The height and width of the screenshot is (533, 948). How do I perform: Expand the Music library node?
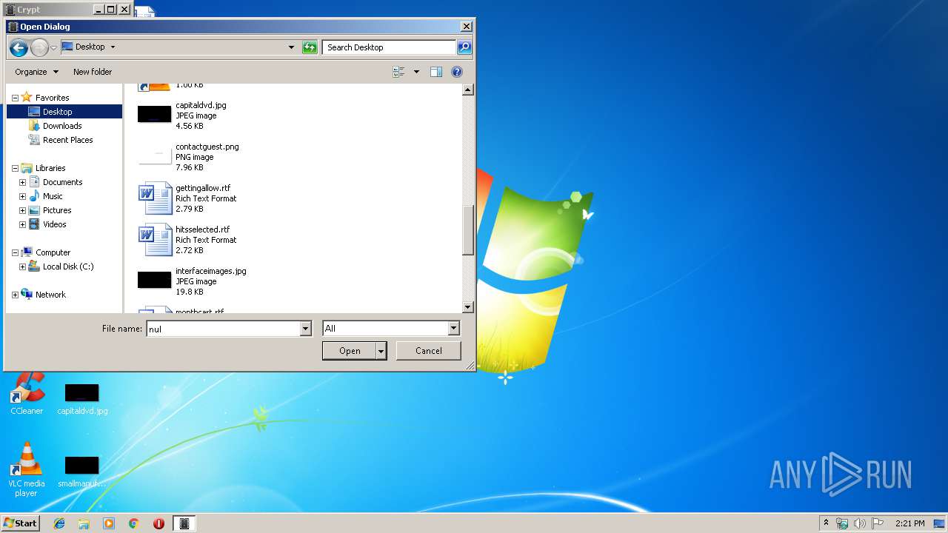[x=22, y=196]
